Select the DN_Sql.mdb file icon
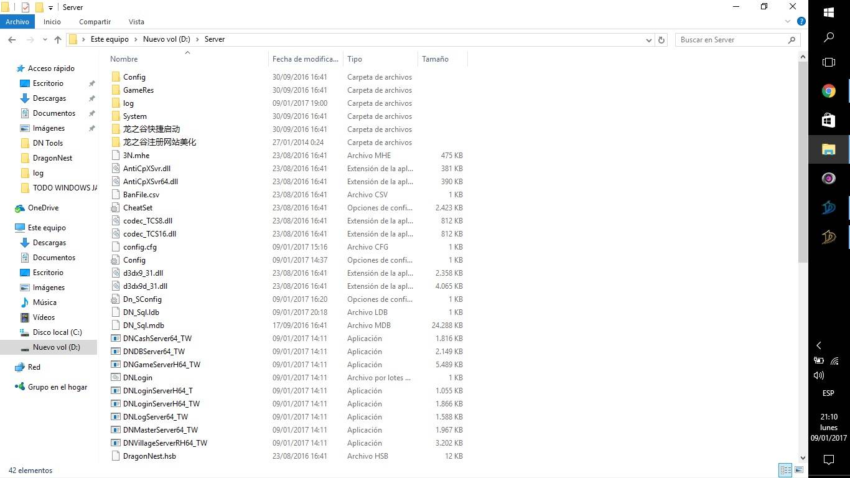This screenshot has width=850, height=478. (116, 326)
